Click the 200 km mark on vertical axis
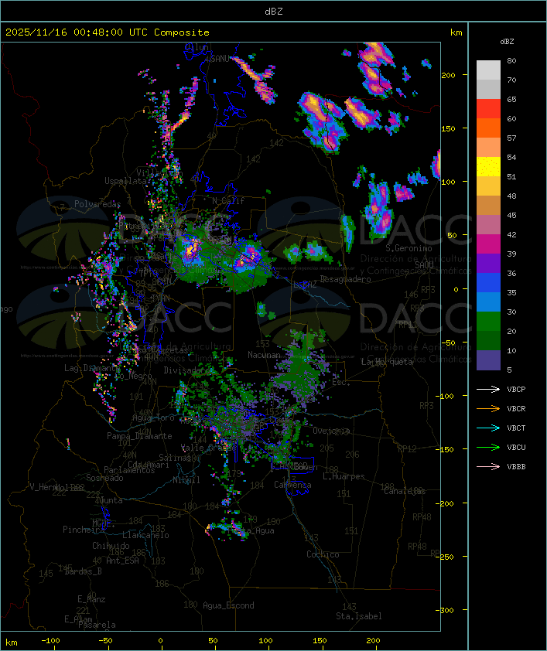 coord(448,75)
